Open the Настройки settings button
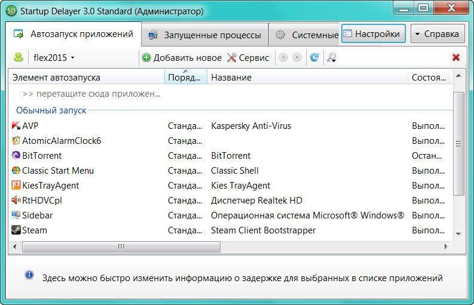 (374, 34)
